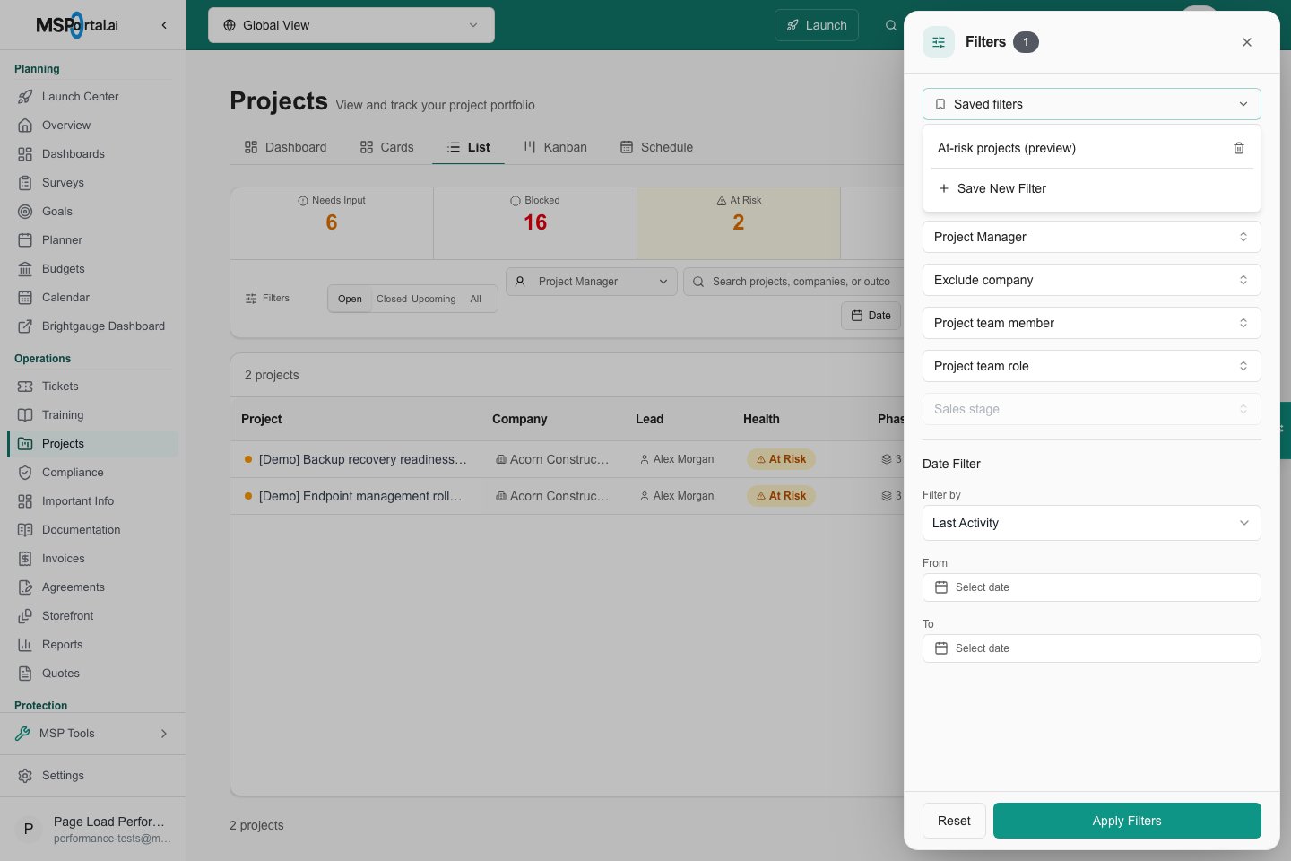This screenshot has height=861, width=1291.
Task: Click the Brightgauge external link icon
Action: tap(25, 326)
